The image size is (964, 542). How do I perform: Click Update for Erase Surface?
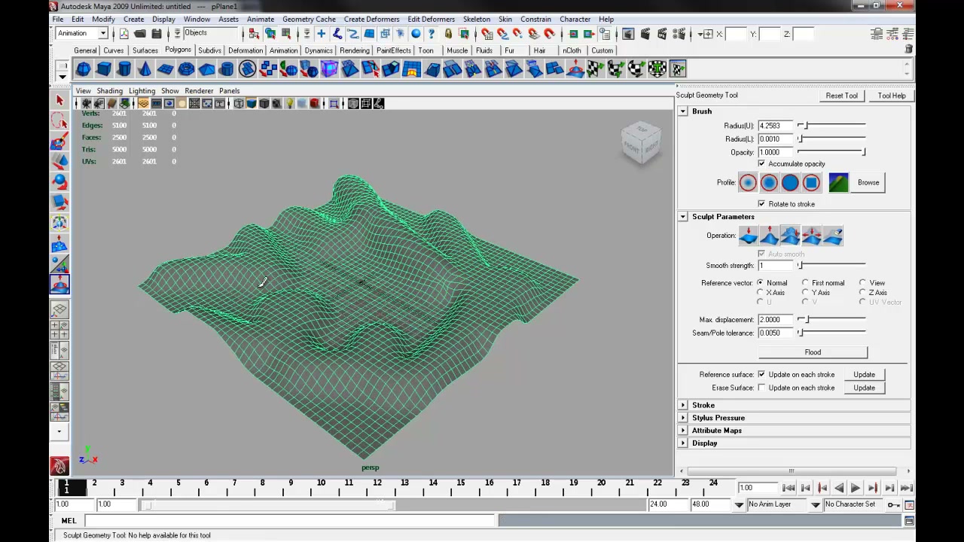[864, 388]
